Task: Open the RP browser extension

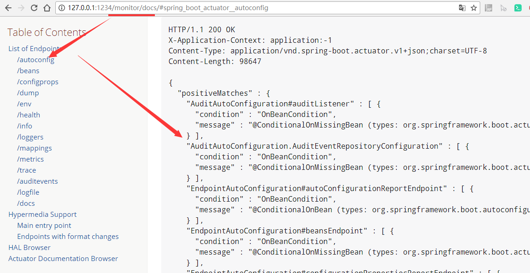Action: tap(489, 8)
